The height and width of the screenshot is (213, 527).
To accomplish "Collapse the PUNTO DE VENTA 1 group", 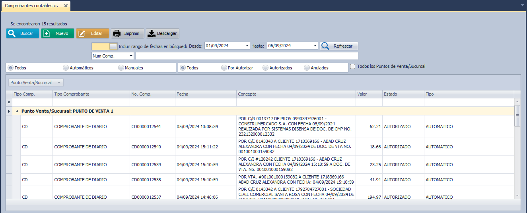I will click(x=17, y=111).
